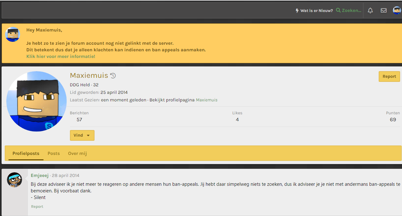The image size is (402, 216).
Task: Open the inbox envelope icon
Action: (383, 10)
